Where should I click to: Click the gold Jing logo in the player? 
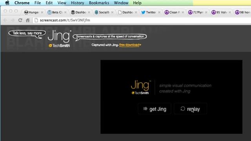click(x=140, y=85)
